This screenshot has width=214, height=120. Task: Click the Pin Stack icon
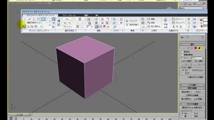[182, 38]
